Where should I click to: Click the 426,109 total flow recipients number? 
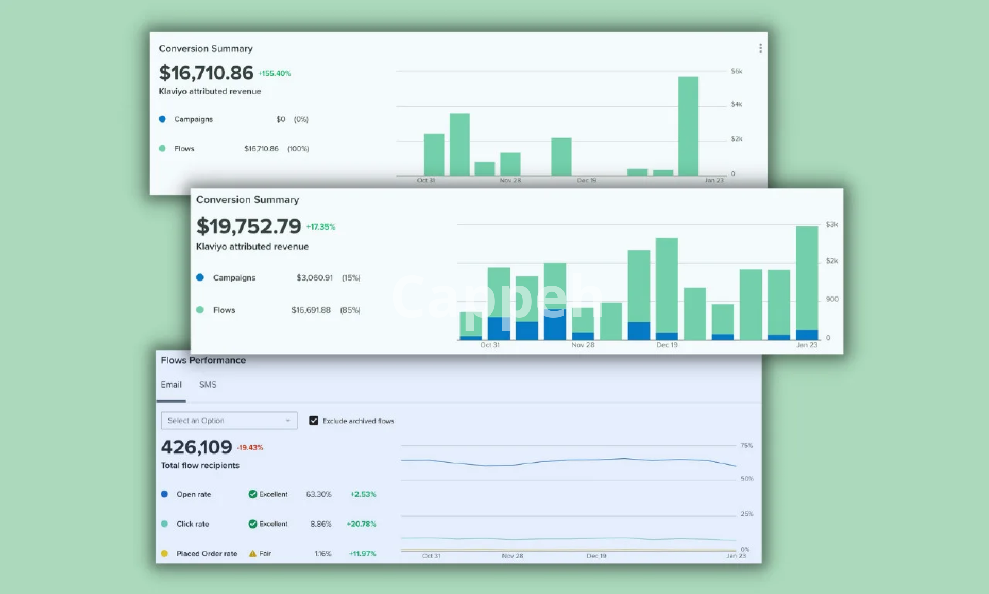click(x=196, y=447)
